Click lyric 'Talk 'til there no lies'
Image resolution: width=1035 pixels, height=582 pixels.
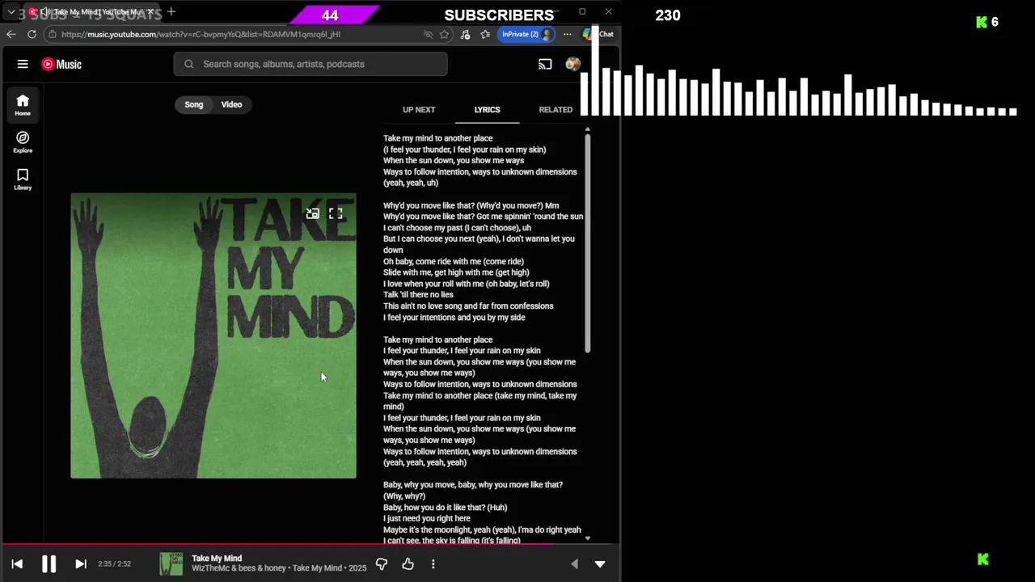(418, 295)
